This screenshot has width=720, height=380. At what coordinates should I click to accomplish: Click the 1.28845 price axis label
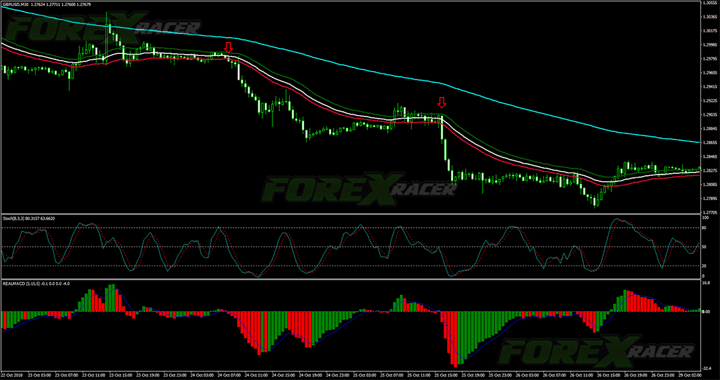pos(710,129)
